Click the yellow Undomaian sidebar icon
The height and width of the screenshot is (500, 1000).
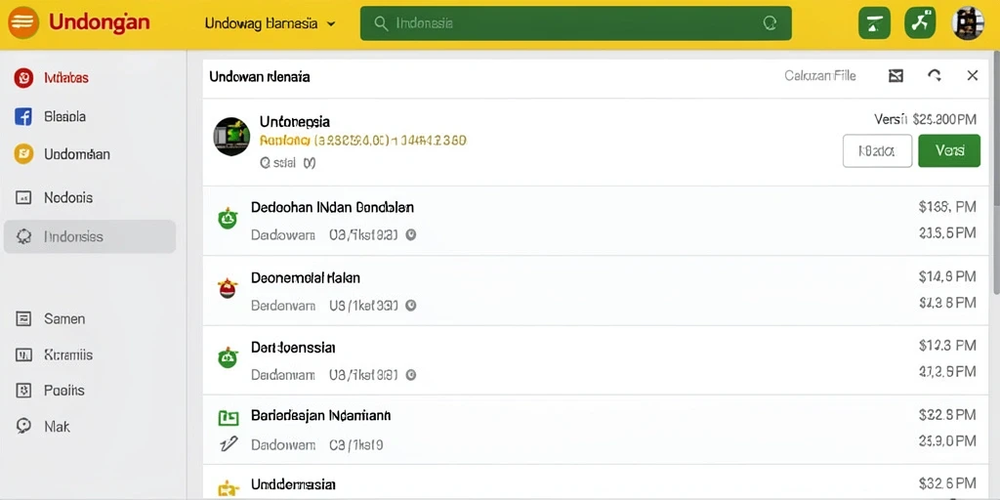click(x=23, y=153)
